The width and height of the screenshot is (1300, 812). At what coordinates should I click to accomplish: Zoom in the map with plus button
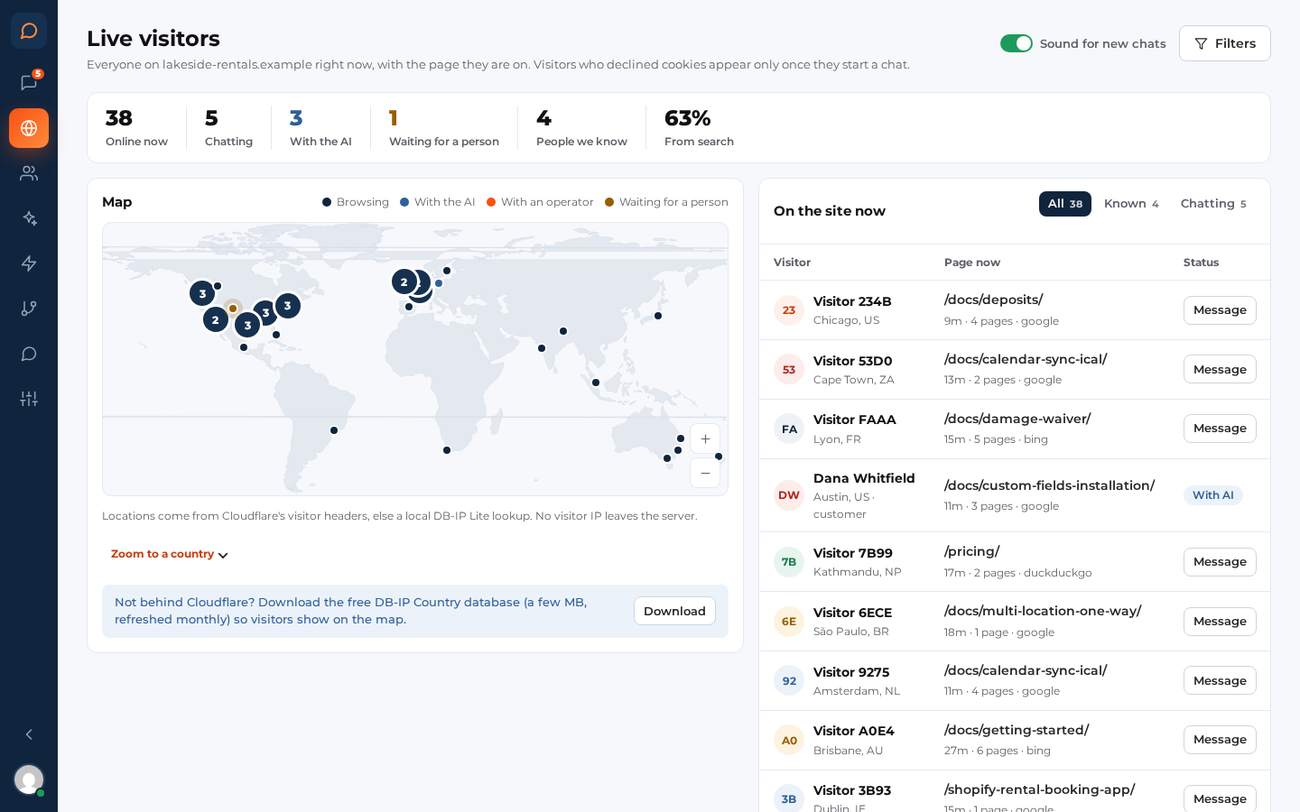[x=705, y=439]
